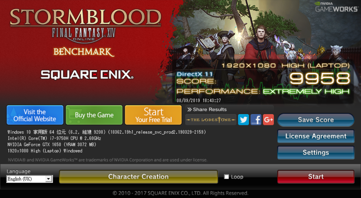Launch Character Creation

pos(138,177)
